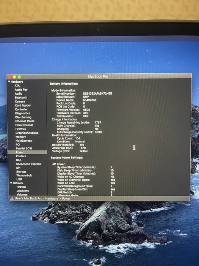Select Card Reader in the sidebar

[x=23, y=105]
